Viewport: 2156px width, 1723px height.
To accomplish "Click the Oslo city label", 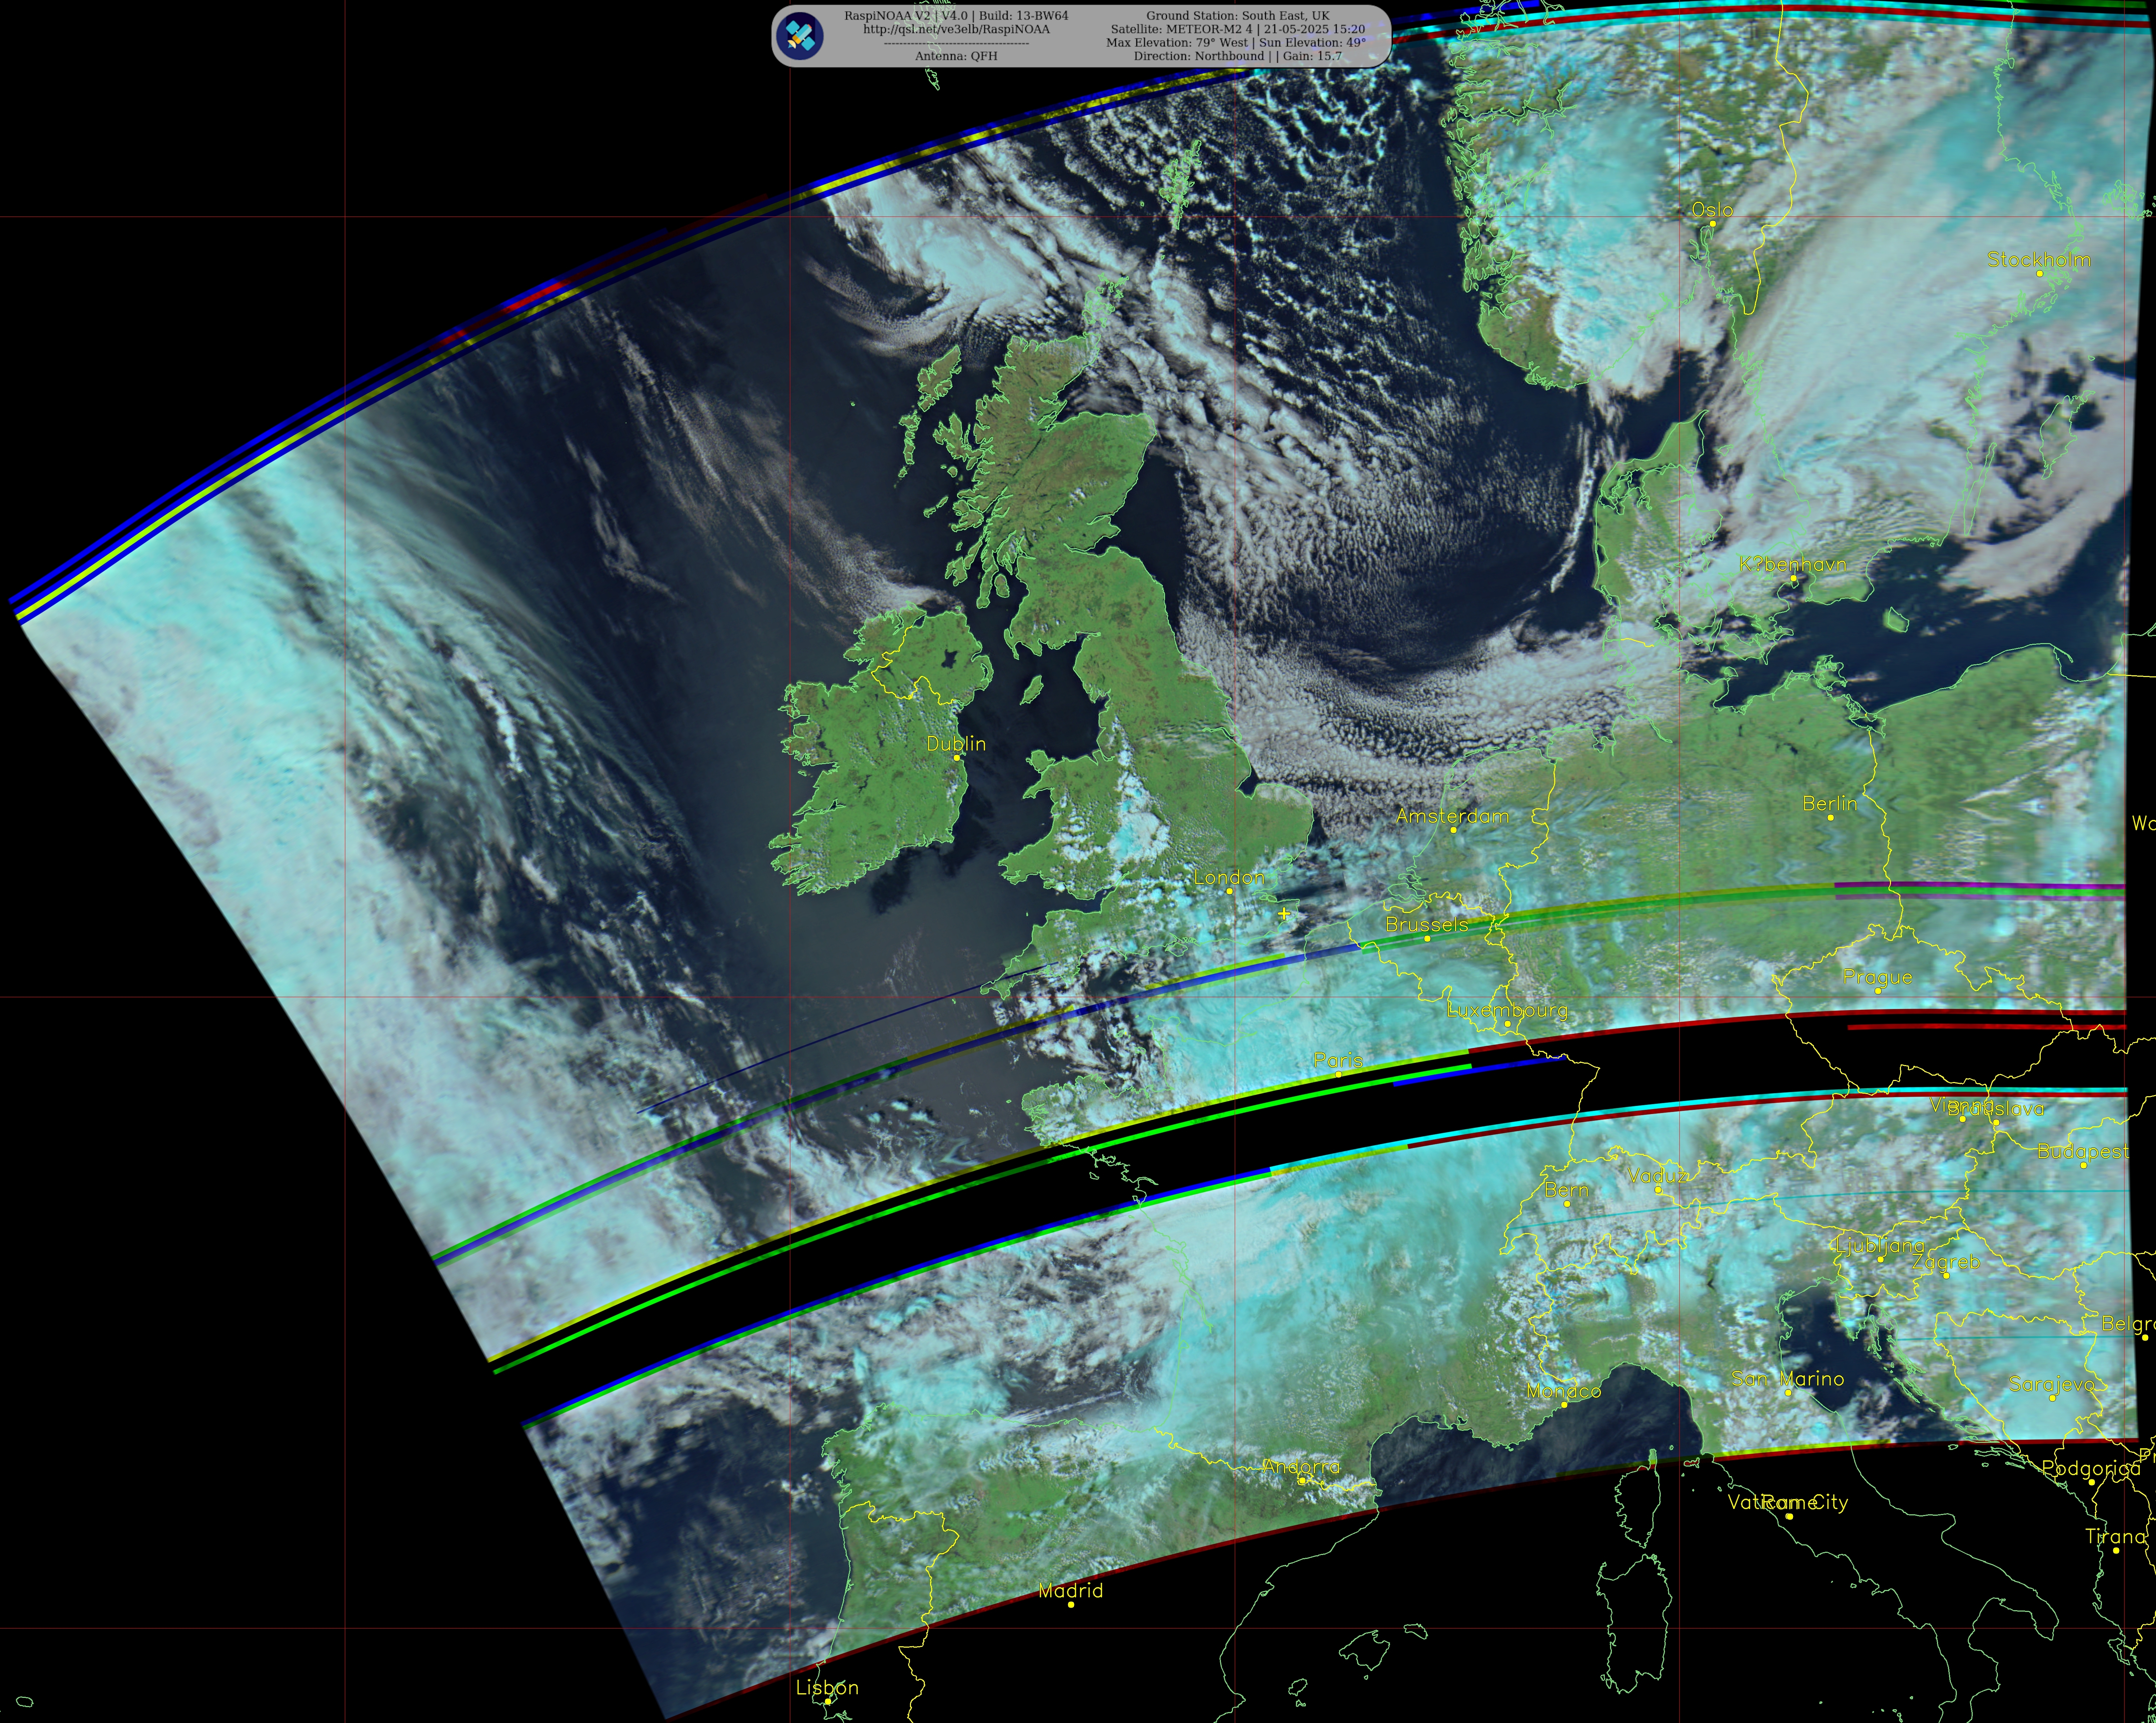I will [1712, 210].
